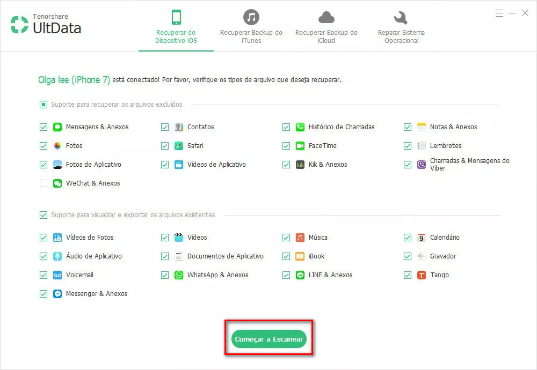The height and width of the screenshot is (370, 537).
Task: Toggle the Safari checkbox
Action: [x=165, y=146]
